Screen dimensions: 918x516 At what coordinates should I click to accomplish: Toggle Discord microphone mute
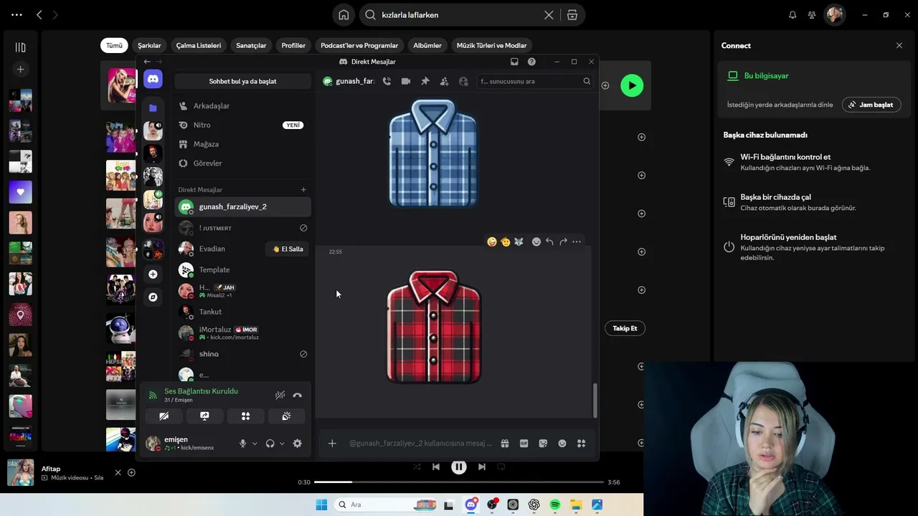tap(242, 444)
